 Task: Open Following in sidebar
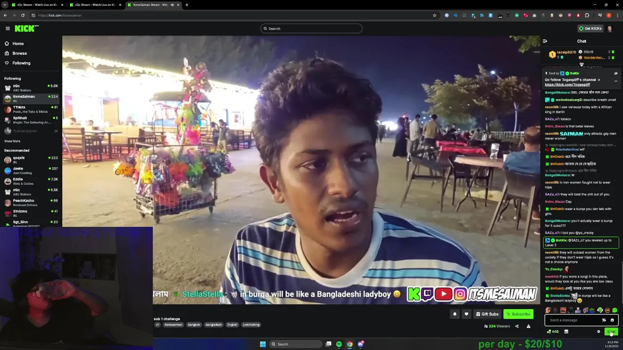point(21,63)
